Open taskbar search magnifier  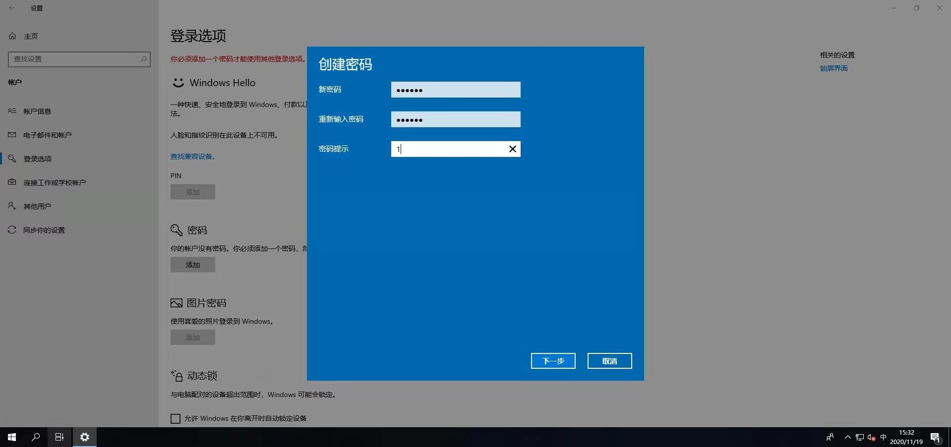coord(36,437)
